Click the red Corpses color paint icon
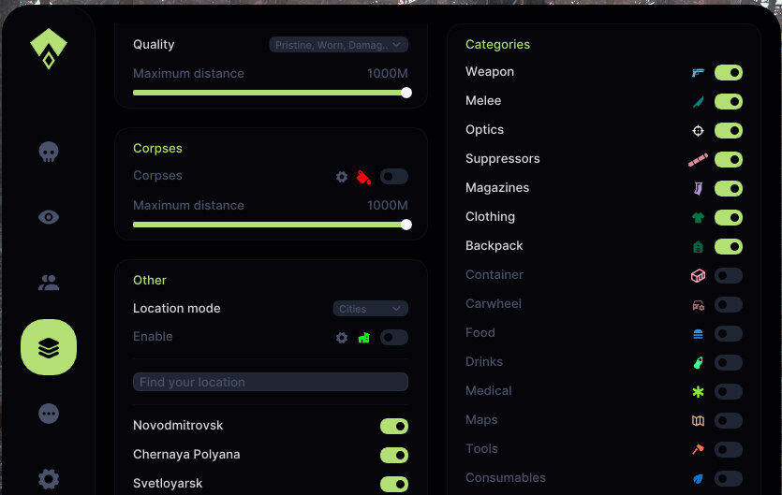782x495 pixels. click(x=364, y=177)
